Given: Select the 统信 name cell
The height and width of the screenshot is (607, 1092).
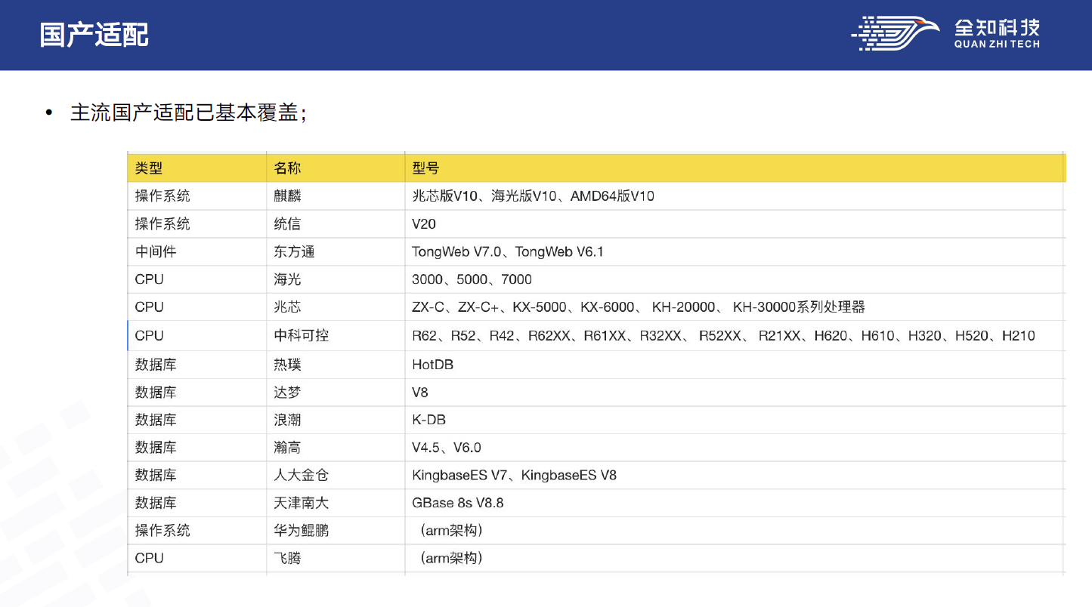Looking at the screenshot, I should pos(287,224).
